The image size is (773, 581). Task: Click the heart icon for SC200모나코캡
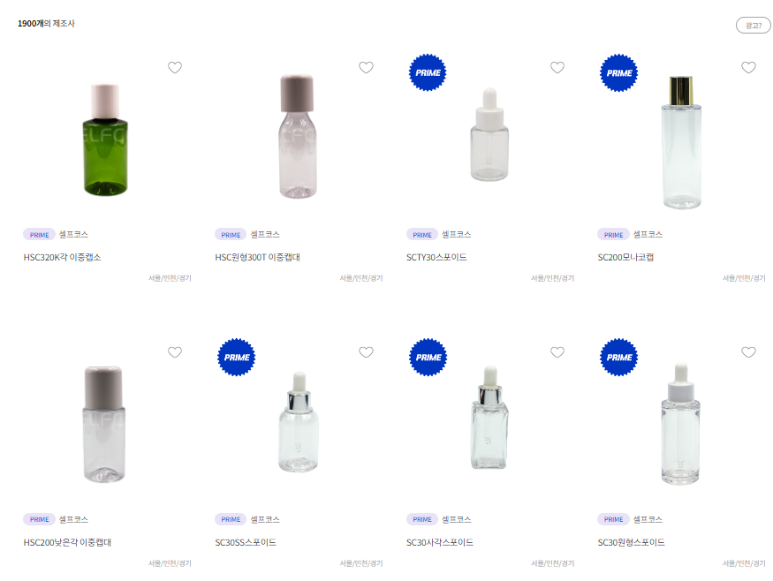coord(748,67)
